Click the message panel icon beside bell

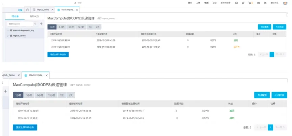(x=236, y=3)
